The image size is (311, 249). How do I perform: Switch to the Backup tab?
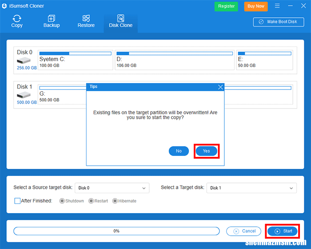52,21
